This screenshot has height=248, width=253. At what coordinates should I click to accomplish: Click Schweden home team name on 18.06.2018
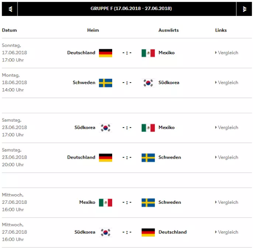point(84,83)
